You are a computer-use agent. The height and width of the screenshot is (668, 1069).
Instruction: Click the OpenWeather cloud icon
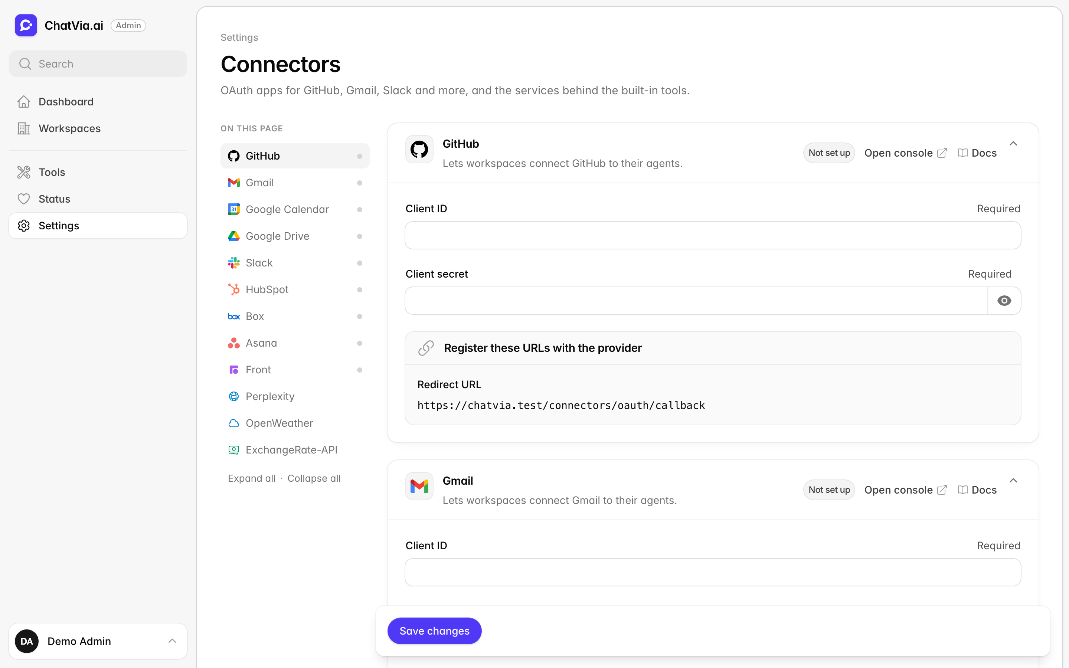click(234, 423)
